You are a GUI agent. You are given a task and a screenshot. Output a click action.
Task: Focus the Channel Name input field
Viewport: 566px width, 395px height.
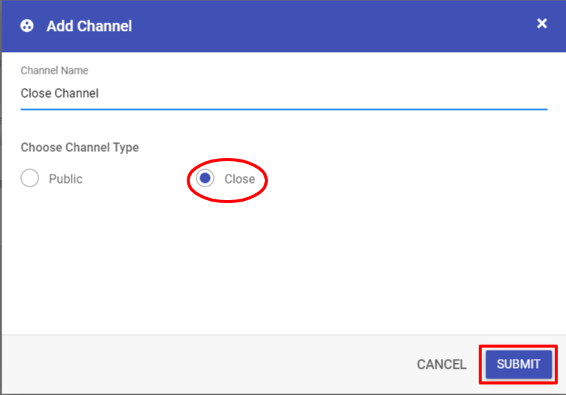point(284,93)
